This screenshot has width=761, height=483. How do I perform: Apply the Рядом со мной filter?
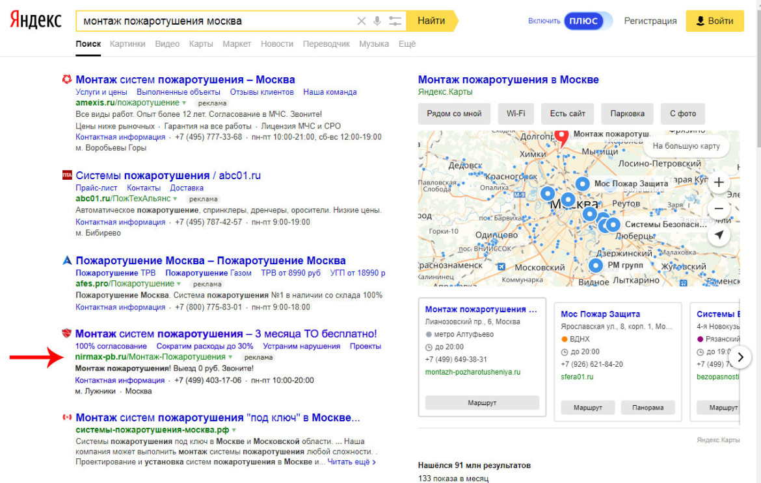tap(454, 114)
